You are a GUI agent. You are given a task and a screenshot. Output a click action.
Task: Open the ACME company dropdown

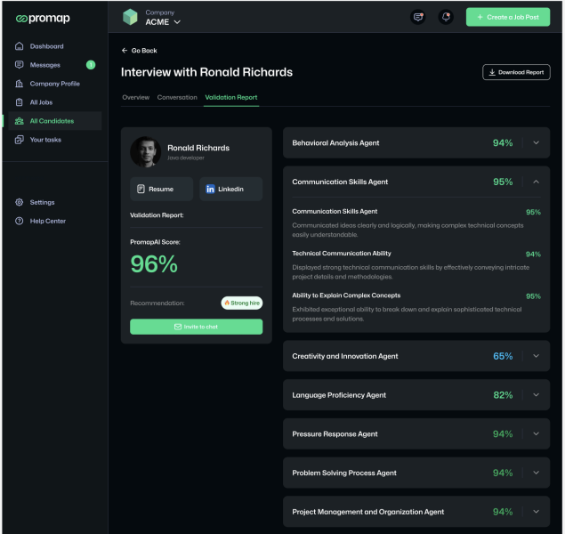pyautogui.click(x=163, y=22)
